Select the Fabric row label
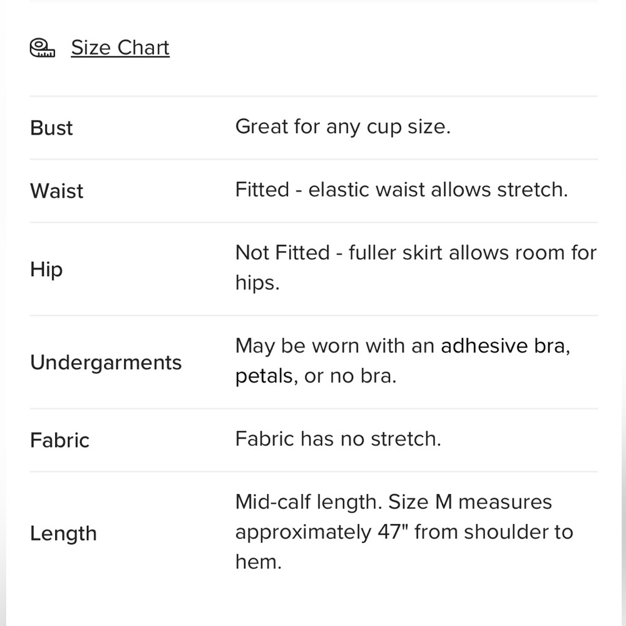Viewport: 626px width, 626px height. (x=59, y=440)
